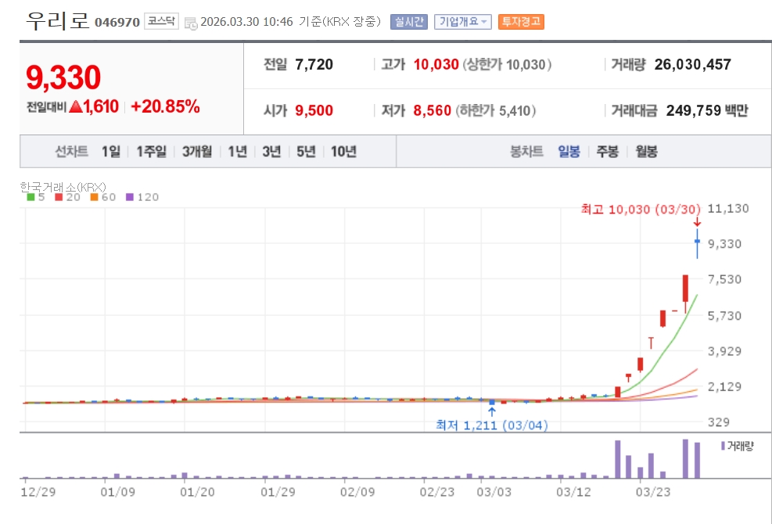Screen dimensions: 772x524
Task: Click the green 5-day moving average legend square
Action: [31, 197]
